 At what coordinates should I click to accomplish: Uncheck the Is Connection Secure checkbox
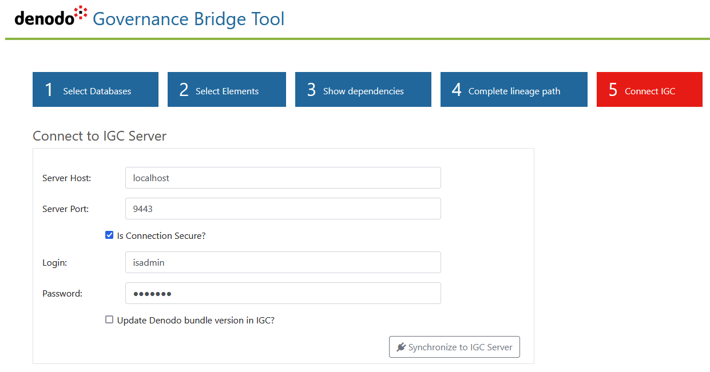[x=109, y=235]
